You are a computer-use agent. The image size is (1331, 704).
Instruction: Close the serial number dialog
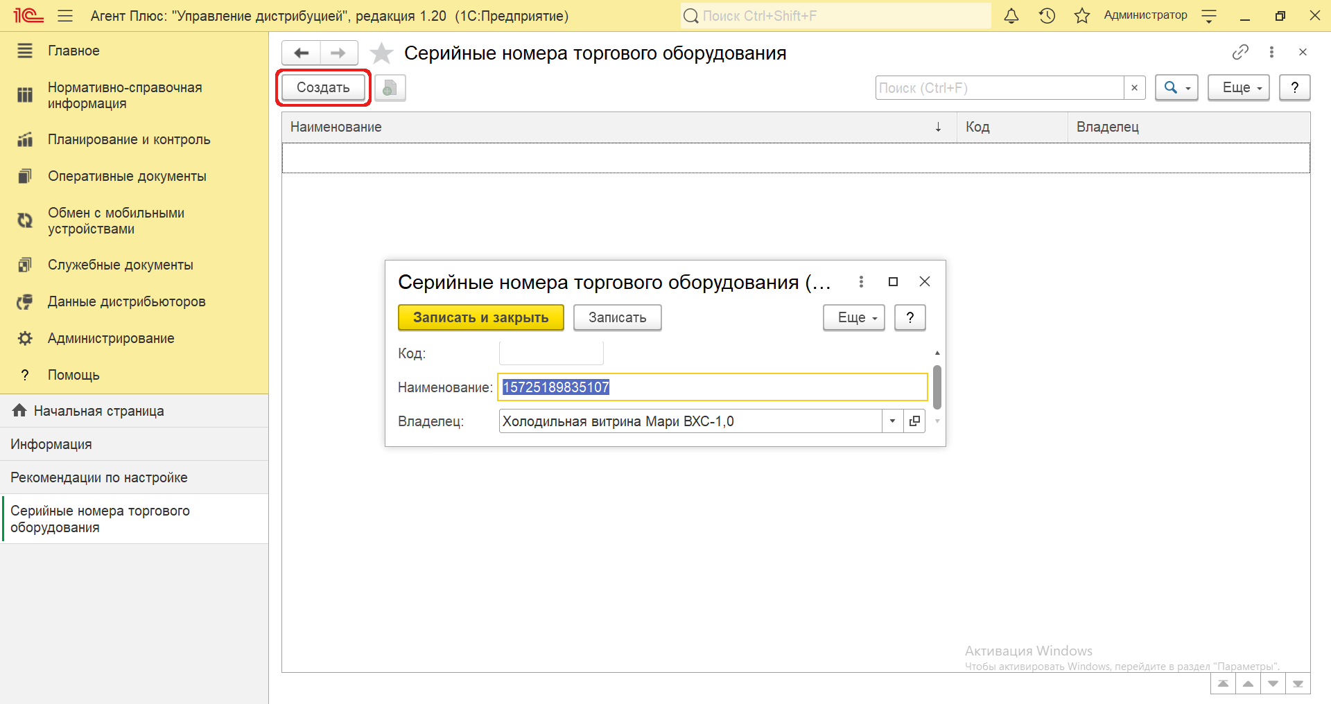[x=925, y=281]
